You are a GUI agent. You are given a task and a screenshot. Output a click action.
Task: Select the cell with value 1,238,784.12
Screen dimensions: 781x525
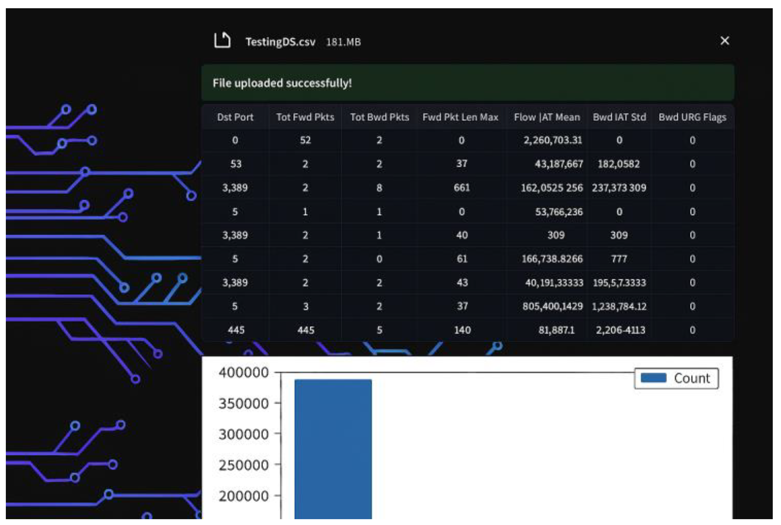(619, 306)
